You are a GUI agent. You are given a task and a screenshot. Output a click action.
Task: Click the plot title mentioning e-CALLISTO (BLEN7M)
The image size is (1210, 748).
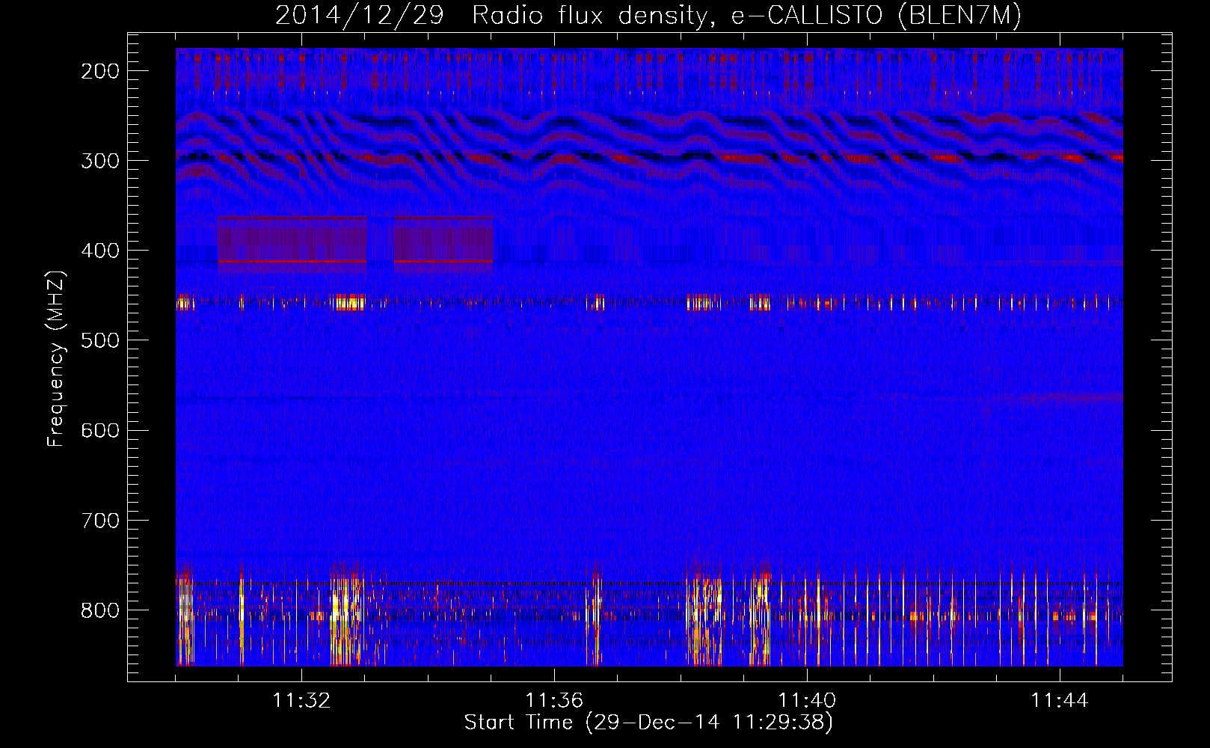click(x=648, y=16)
